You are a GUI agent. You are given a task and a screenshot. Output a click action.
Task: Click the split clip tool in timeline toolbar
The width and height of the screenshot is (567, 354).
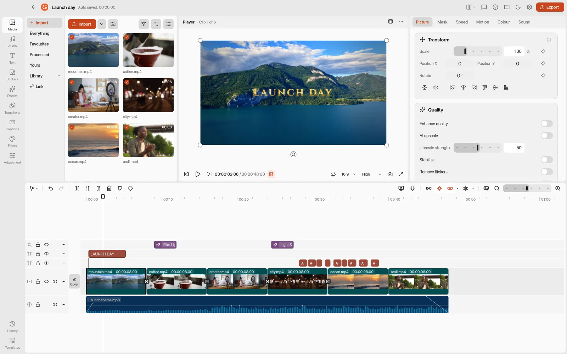tap(77, 188)
